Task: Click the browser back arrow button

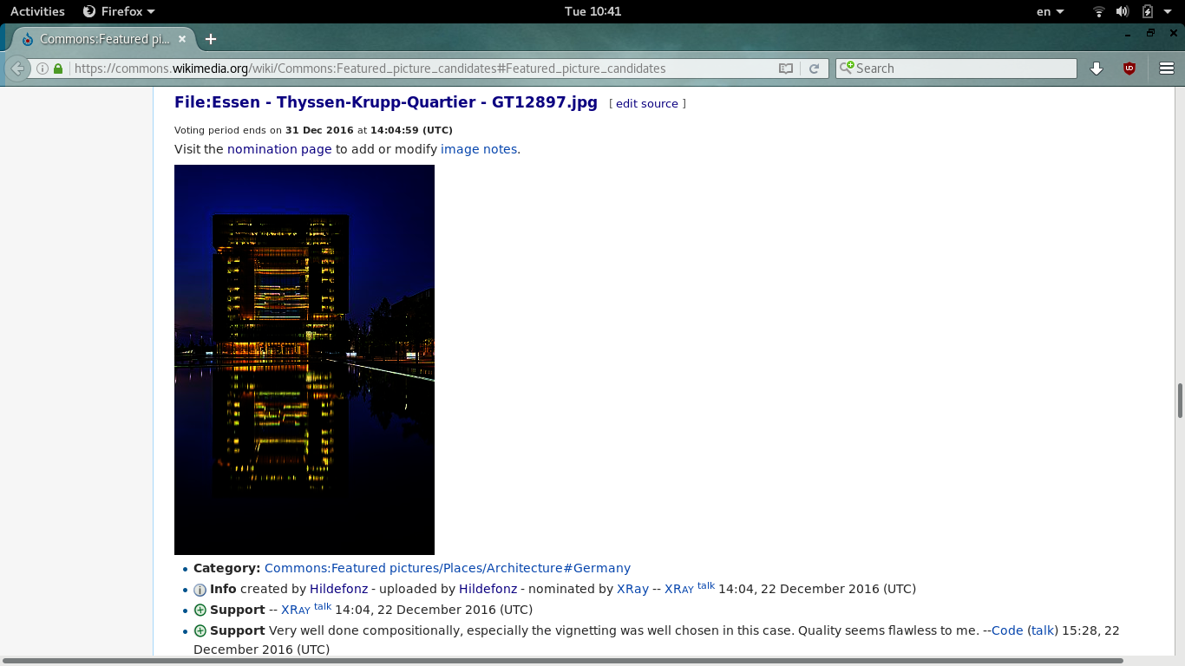Action: point(17,69)
